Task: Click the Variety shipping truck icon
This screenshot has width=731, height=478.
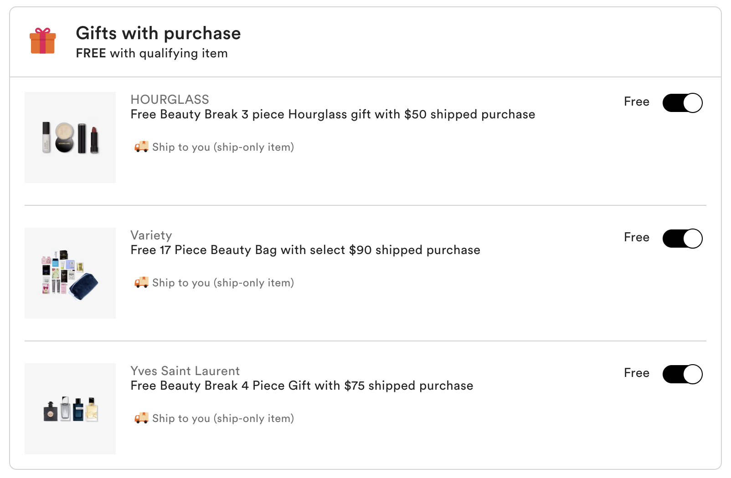Action: pyautogui.click(x=141, y=282)
